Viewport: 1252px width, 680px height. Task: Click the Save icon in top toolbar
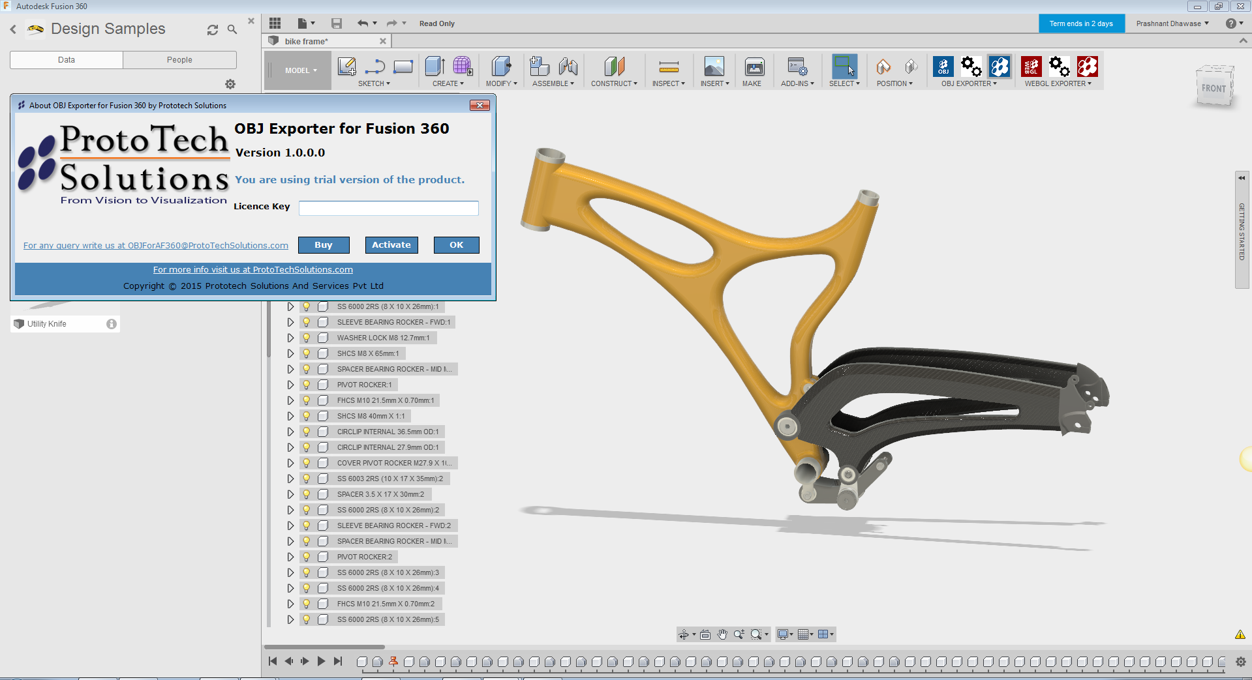click(337, 23)
